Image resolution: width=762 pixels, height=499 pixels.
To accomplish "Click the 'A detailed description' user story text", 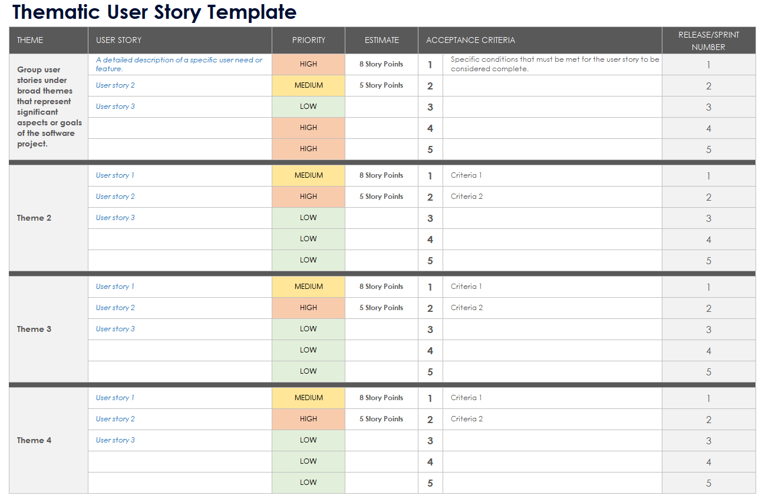I will coord(179,64).
